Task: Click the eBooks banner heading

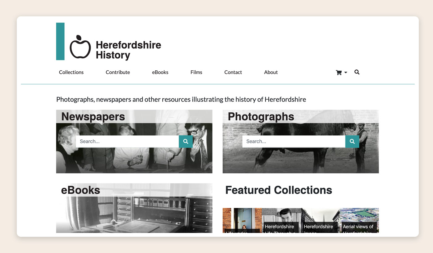Action: pos(81,190)
